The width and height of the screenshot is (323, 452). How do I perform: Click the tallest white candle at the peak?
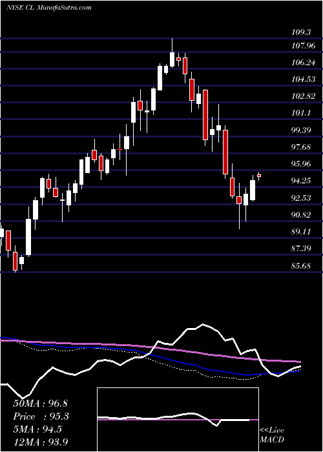(172, 59)
